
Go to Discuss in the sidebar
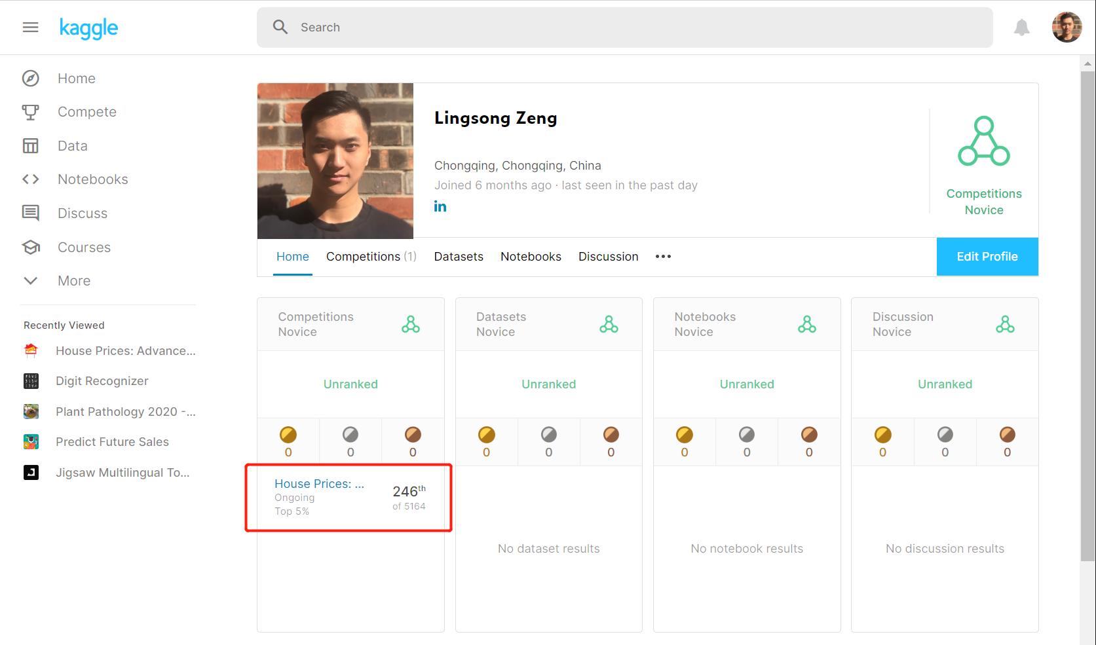coord(83,213)
